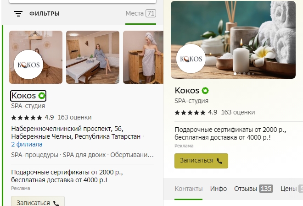
Task: Click the phone icon on left Записаться button
Action: pyautogui.click(x=56, y=203)
